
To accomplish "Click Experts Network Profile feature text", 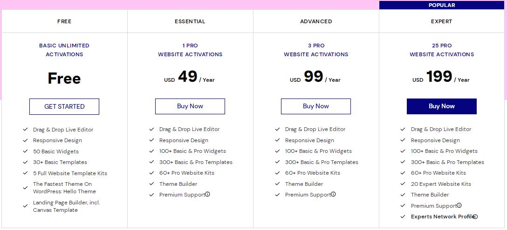I will 442,217.
